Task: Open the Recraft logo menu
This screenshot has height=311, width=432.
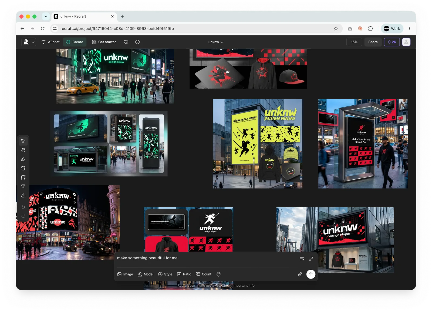Action: [x=29, y=42]
